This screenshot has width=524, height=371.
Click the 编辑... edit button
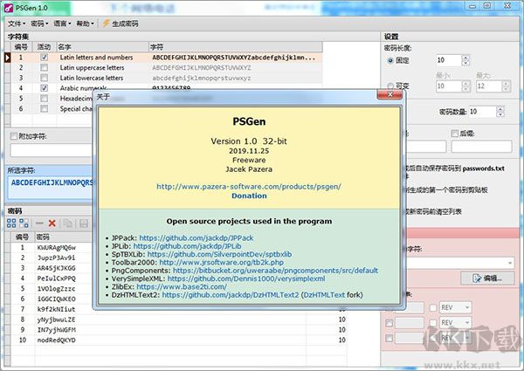487,278
